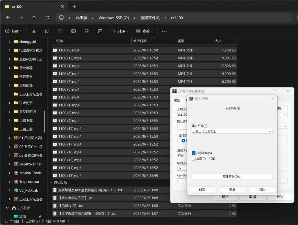298x225 pixels.
Task: Click the text file icon of 【论坛介绍】.txt
Action: click(x=55, y=206)
